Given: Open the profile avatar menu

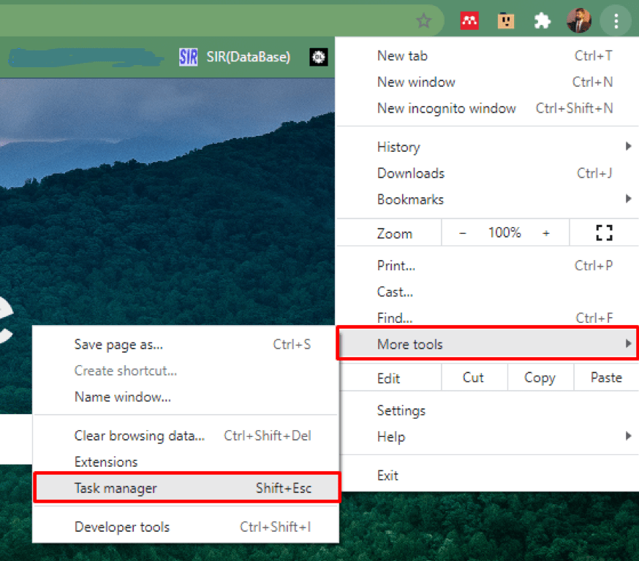Looking at the screenshot, I should pos(579,20).
